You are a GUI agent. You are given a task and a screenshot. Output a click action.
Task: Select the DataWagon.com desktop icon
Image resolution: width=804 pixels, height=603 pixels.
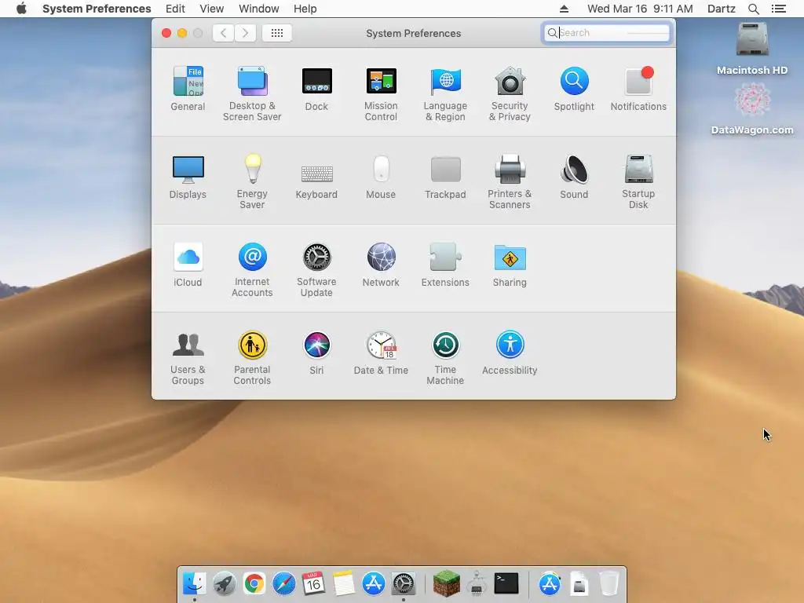[x=752, y=108]
